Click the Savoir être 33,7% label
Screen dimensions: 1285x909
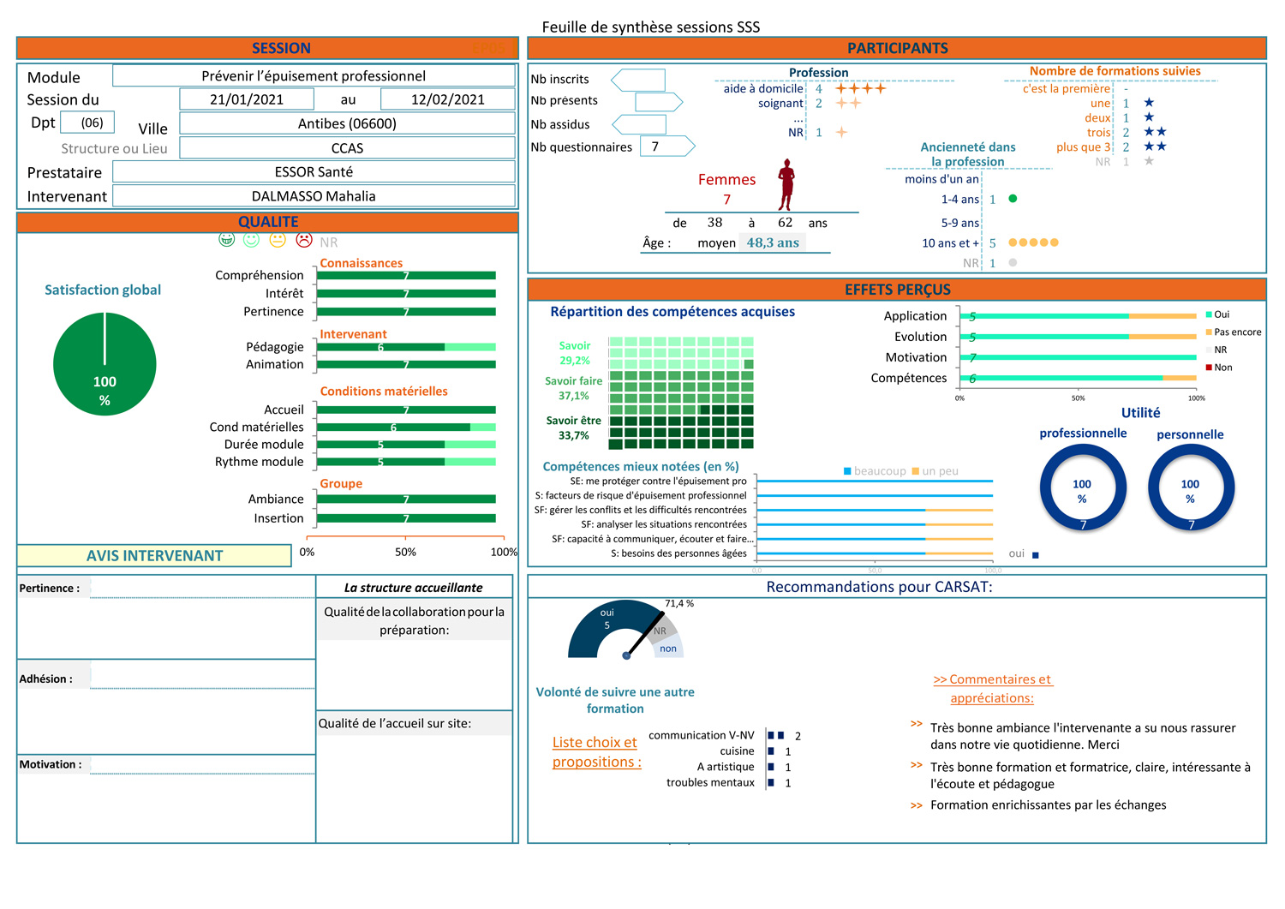[574, 428]
